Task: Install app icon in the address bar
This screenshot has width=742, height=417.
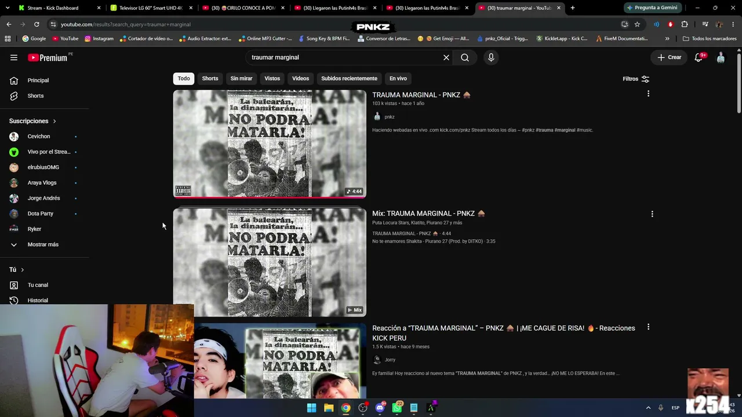Action: [x=624, y=24]
